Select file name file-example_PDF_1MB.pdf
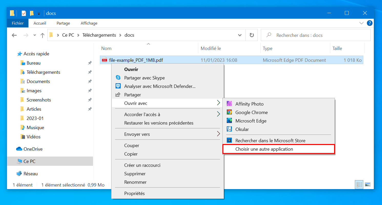 click(x=136, y=60)
